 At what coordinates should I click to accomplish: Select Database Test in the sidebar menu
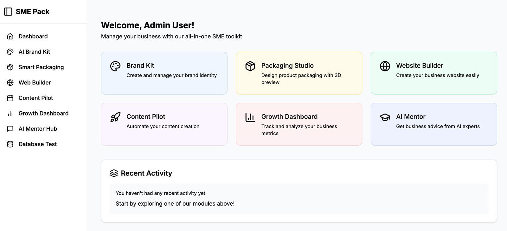click(37, 144)
